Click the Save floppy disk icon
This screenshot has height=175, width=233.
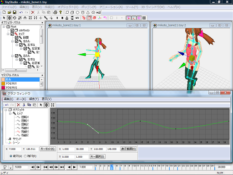[15, 12]
